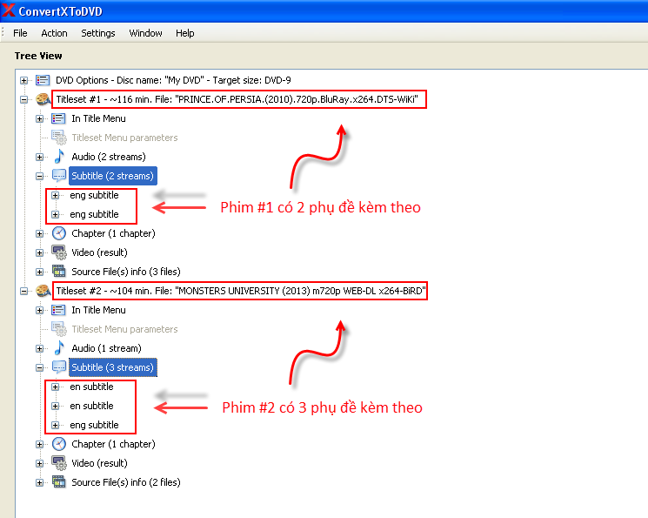The width and height of the screenshot is (648, 518).
Task: Expand the first en subtitle under Titleset #2
Action: 56,387
